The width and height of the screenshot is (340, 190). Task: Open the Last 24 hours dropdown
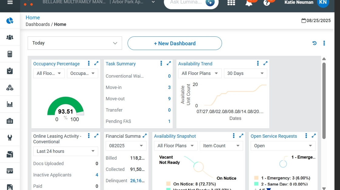click(66, 151)
